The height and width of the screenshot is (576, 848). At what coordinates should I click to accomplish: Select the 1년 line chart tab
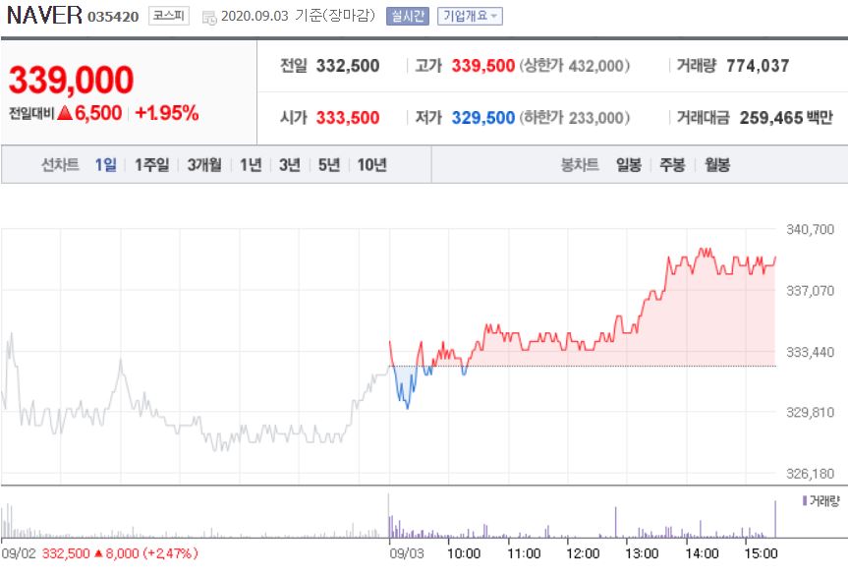[x=251, y=164]
